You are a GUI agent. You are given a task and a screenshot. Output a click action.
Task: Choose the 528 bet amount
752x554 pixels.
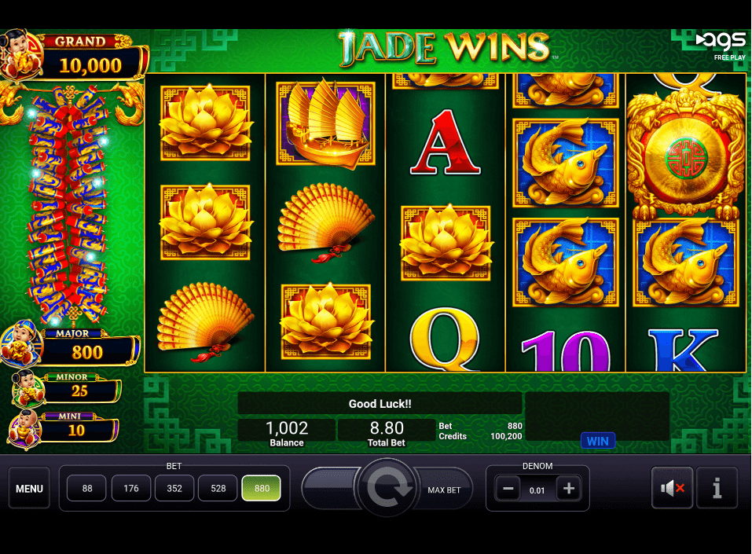tap(218, 488)
